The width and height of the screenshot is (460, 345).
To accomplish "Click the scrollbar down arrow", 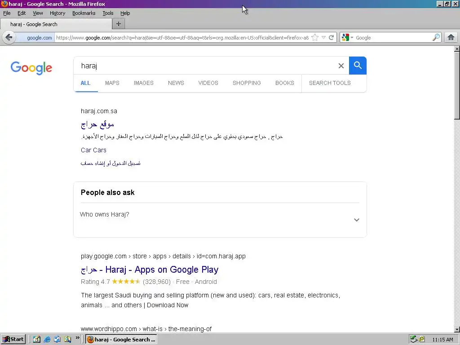I will pyautogui.click(x=457, y=329).
